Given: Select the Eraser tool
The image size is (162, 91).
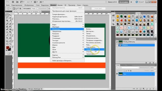Looking at the screenshot, I should (x=7, y=29).
